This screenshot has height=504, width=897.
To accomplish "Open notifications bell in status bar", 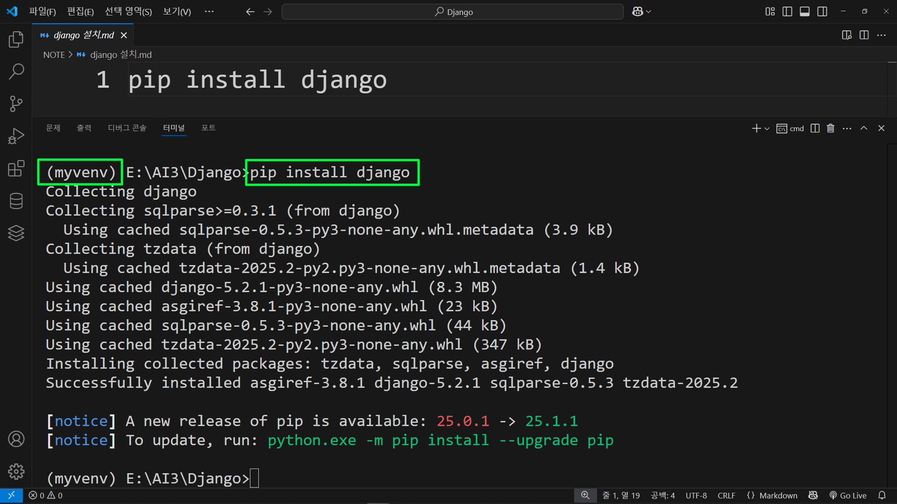I will (882, 496).
